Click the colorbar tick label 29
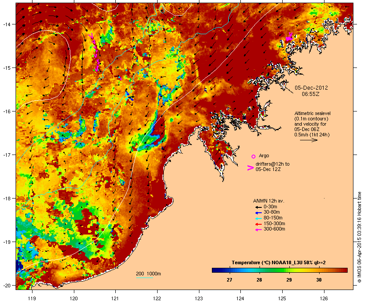The image size is (365, 302). tap(289, 280)
